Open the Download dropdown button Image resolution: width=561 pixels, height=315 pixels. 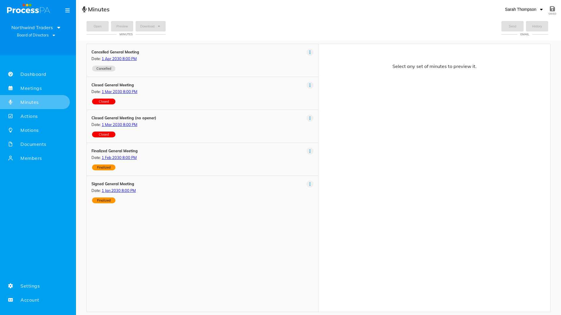pyautogui.click(x=150, y=26)
